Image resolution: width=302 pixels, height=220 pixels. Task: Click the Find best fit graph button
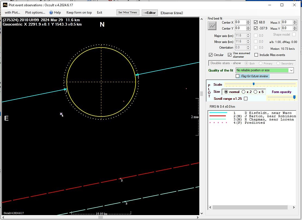pos(212,26)
